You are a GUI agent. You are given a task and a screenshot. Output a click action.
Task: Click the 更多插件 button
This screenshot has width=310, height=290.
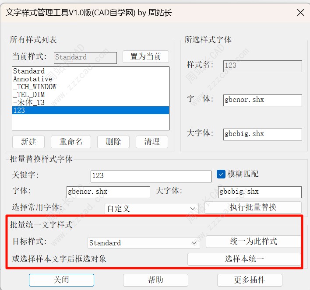coord(250,280)
